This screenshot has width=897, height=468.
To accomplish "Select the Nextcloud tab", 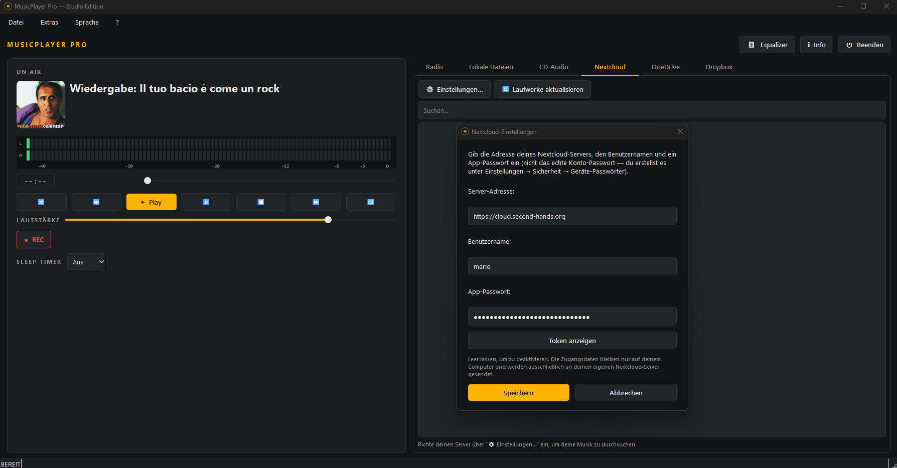I will (x=610, y=67).
